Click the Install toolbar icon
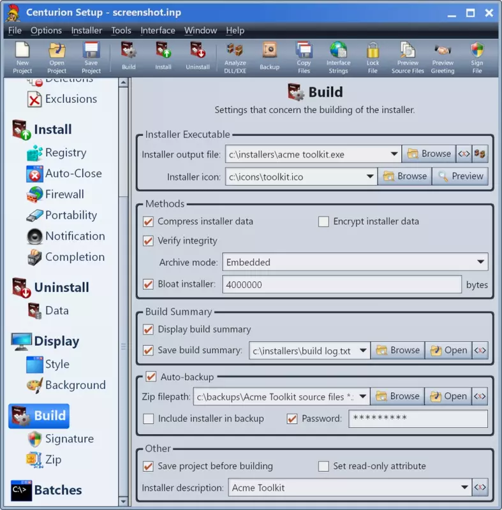This screenshot has width=502, height=510. tap(163, 56)
